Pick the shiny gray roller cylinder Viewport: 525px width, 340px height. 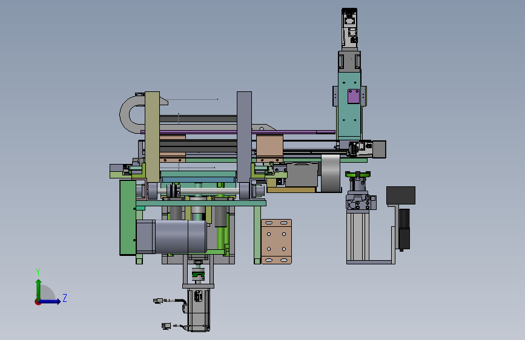point(331,173)
